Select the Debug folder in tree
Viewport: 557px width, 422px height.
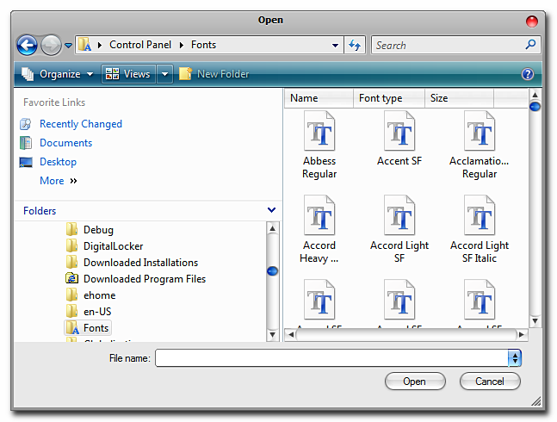coord(98,230)
